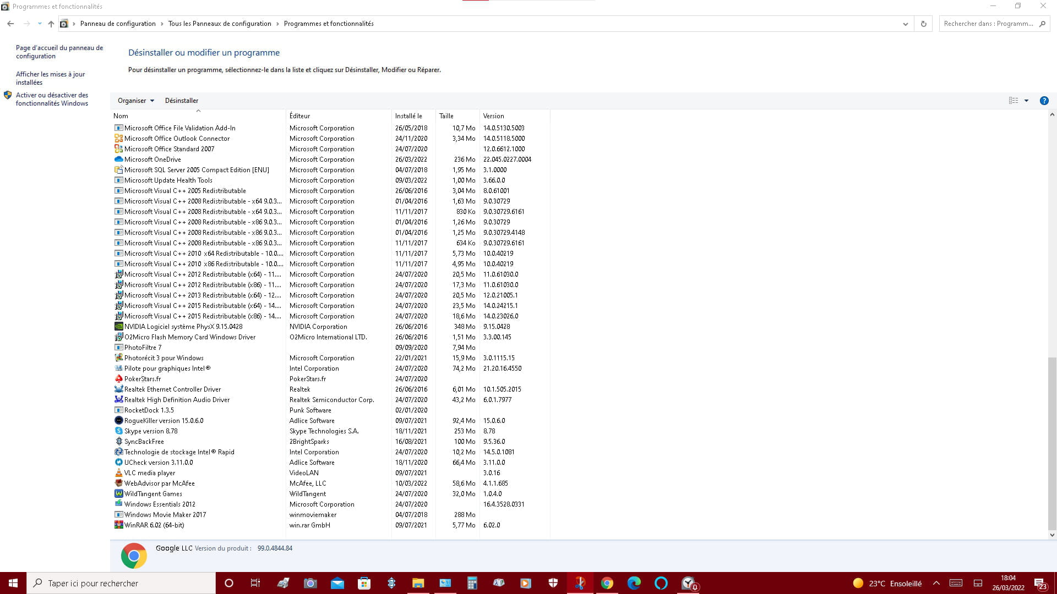Expand the chevron after Panneau de configuration
The width and height of the screenshot is (1057, 594).
point(162,24)
